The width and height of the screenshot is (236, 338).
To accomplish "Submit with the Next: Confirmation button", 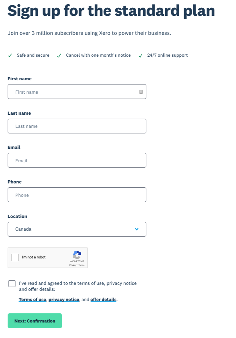I will (x=35, y=321).
